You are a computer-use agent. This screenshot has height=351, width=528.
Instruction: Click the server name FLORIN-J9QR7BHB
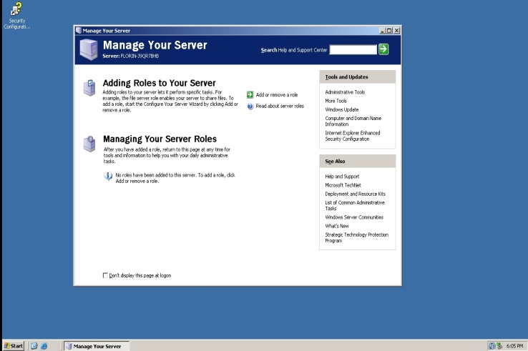pyautogui.click(x=140, y=56)
